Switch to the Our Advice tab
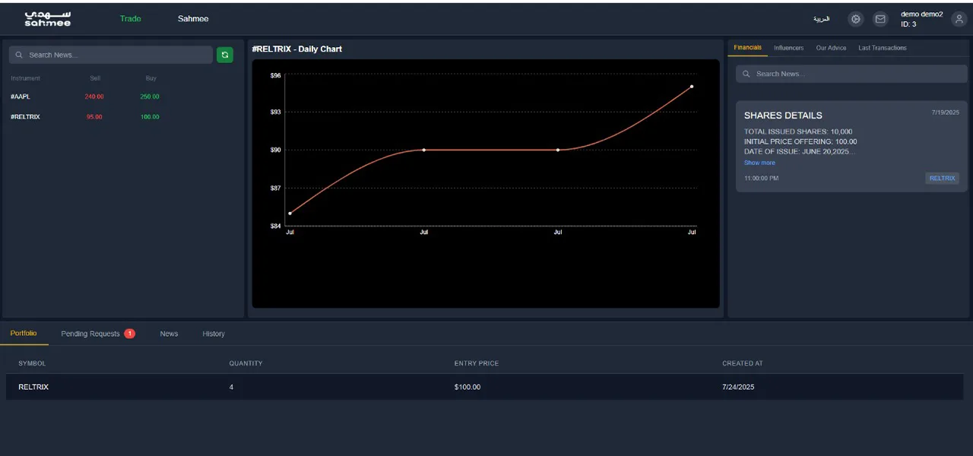 tap(831, 48)
